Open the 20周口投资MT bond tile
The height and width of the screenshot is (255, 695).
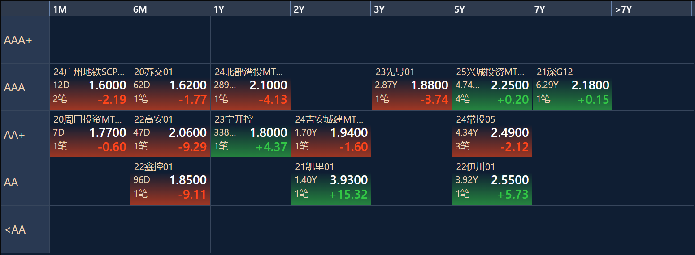[89, 134]
